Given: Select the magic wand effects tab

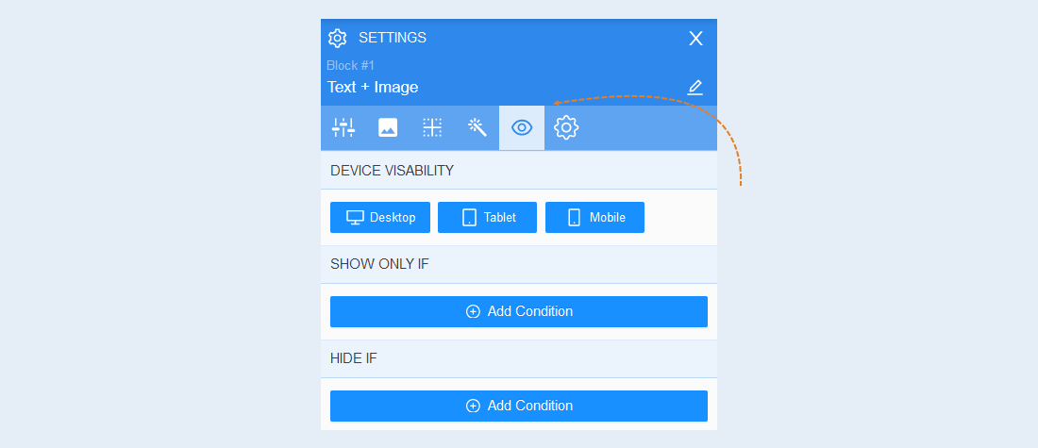Looking at the screenshot, I should (477, 127).
